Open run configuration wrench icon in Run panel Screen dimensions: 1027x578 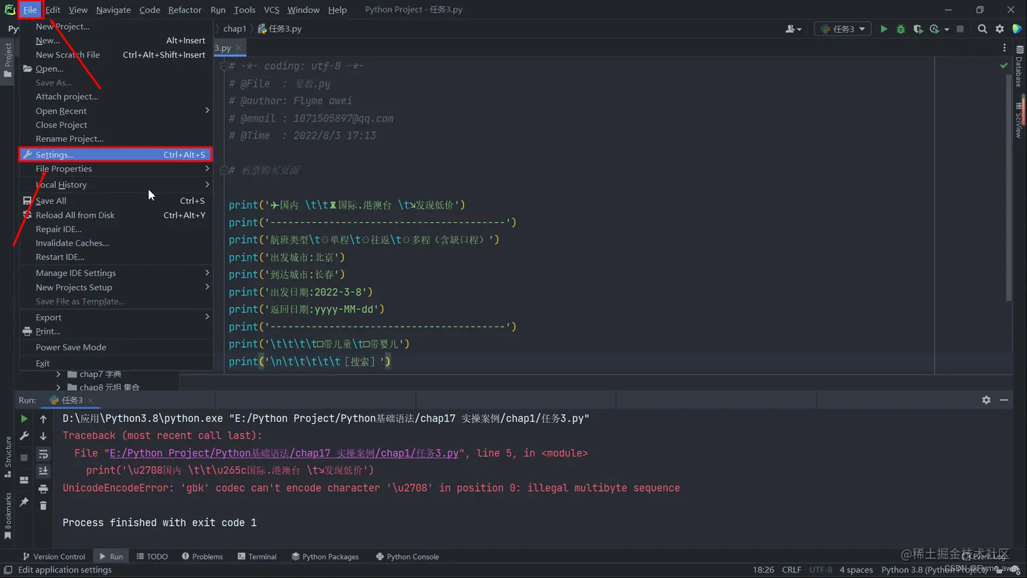[x=24, y=436]
